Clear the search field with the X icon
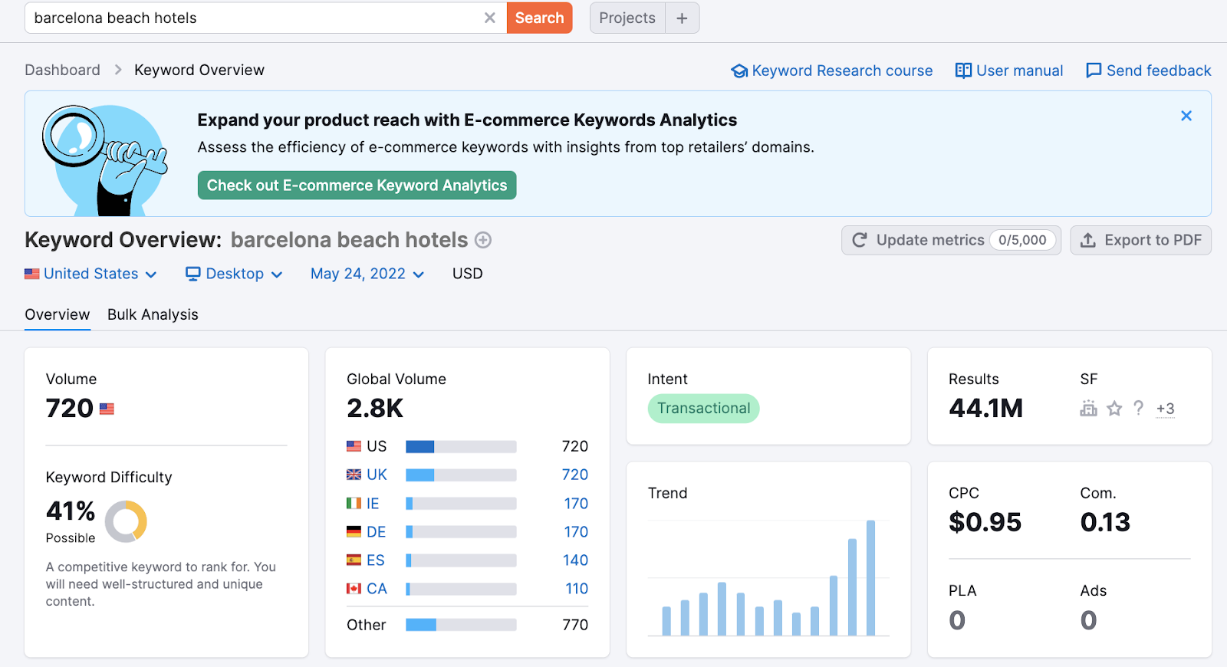Screen dimensions: 1227x667 pos(489,18)
